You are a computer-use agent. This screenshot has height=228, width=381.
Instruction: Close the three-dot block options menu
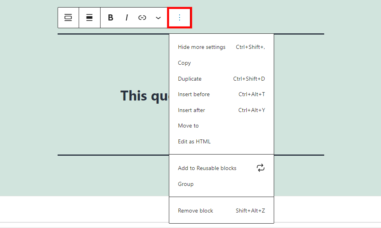pyautogui.click(x=180, y=17)
